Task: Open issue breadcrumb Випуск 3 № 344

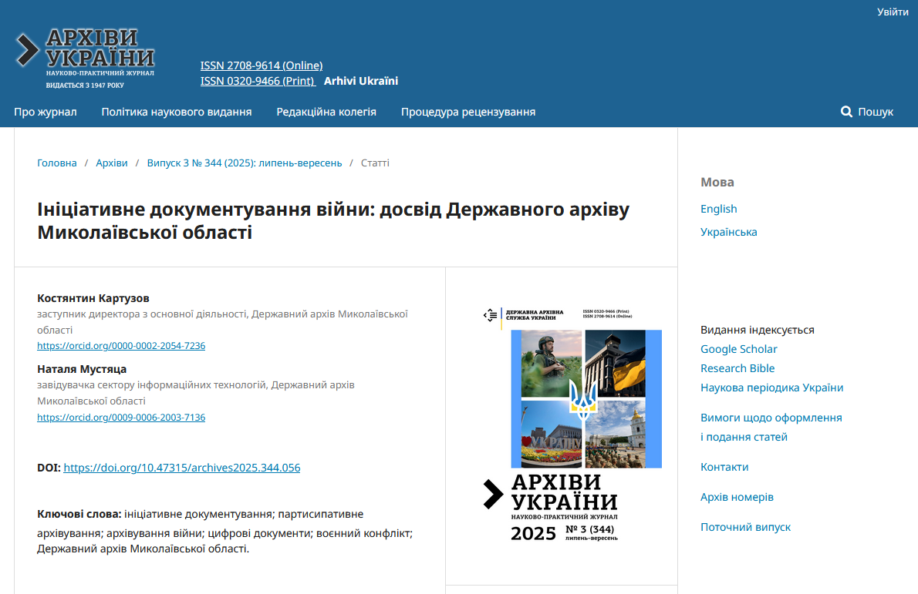Action: (245, 163)
